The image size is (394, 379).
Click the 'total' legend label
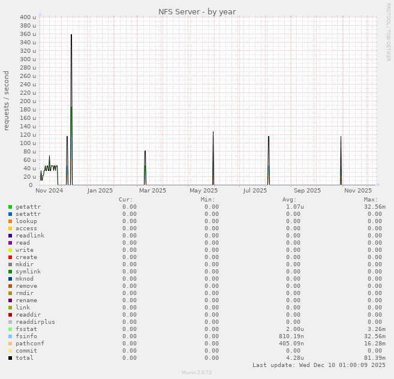point(25,358)
